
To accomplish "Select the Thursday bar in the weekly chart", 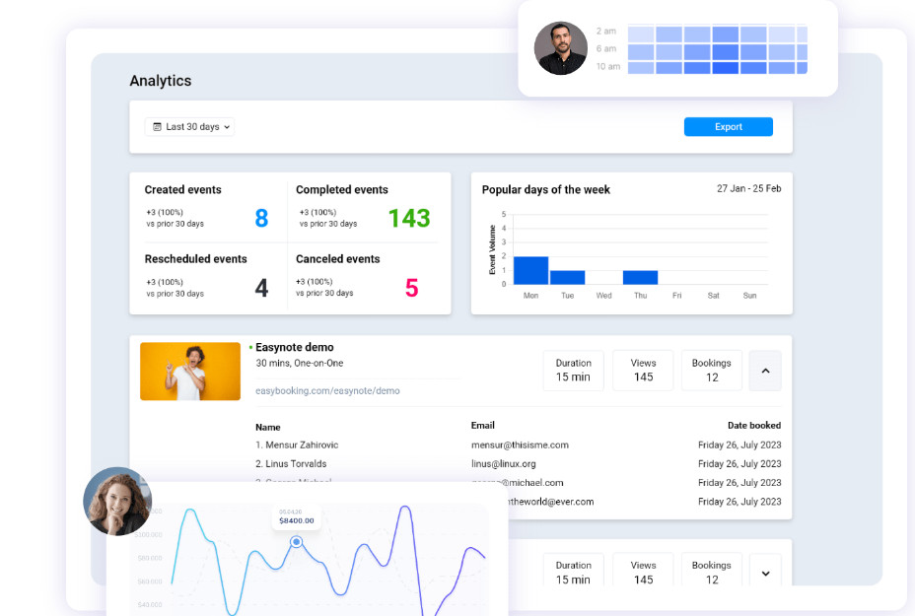I will (640, 277).
